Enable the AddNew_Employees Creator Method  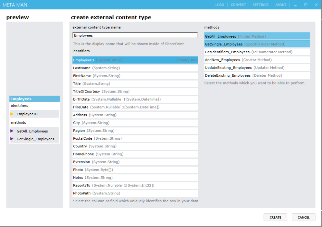[x=257, y=60]
